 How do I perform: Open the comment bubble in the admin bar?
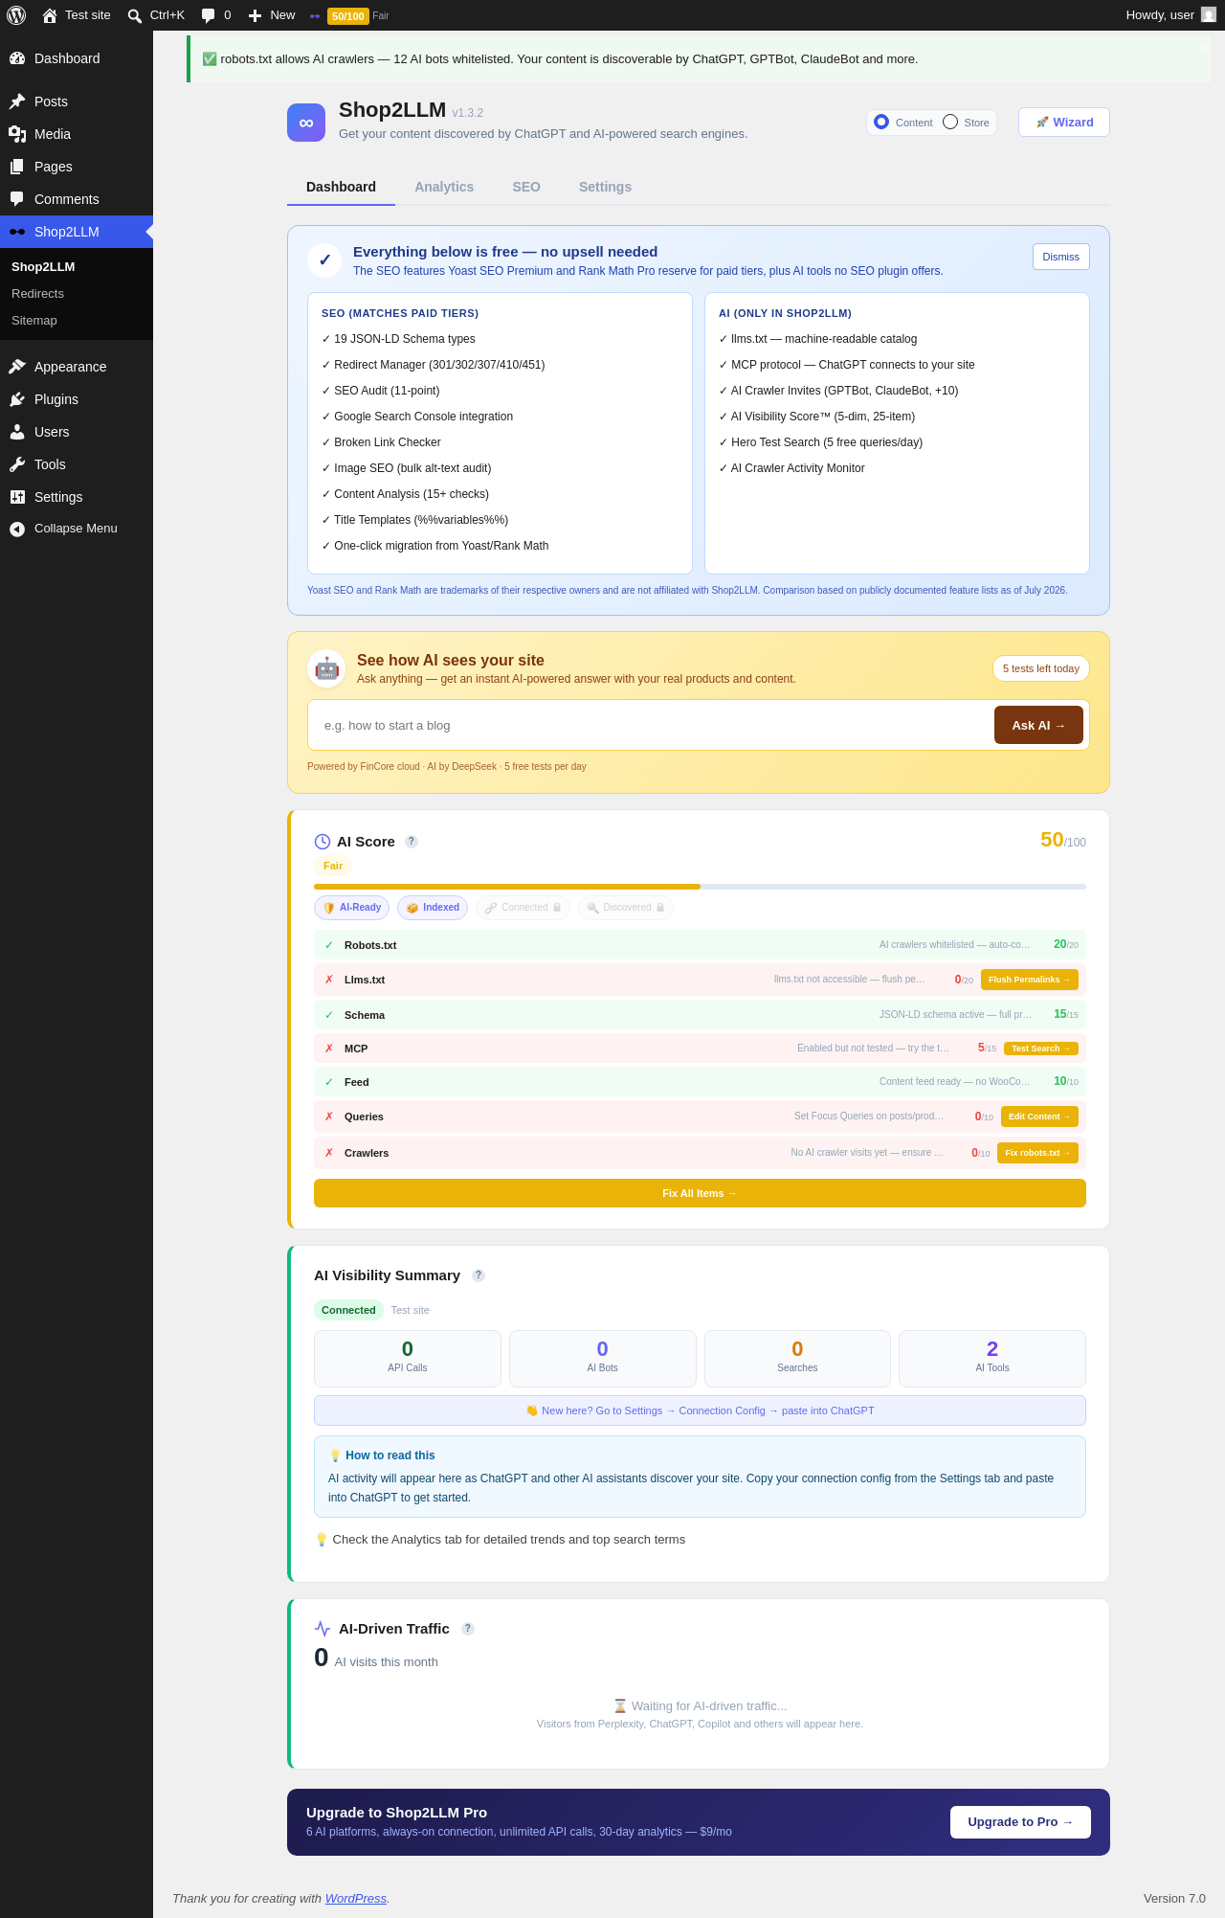click(208, 15)
